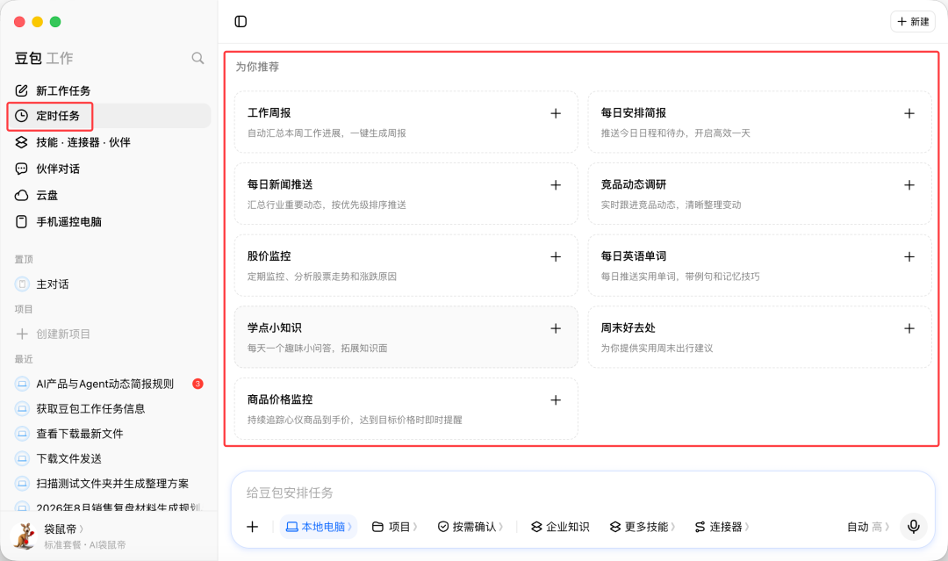Add the 学点小知识 task with plus icon
Screen dimensions: 948x561
point(556,328)
